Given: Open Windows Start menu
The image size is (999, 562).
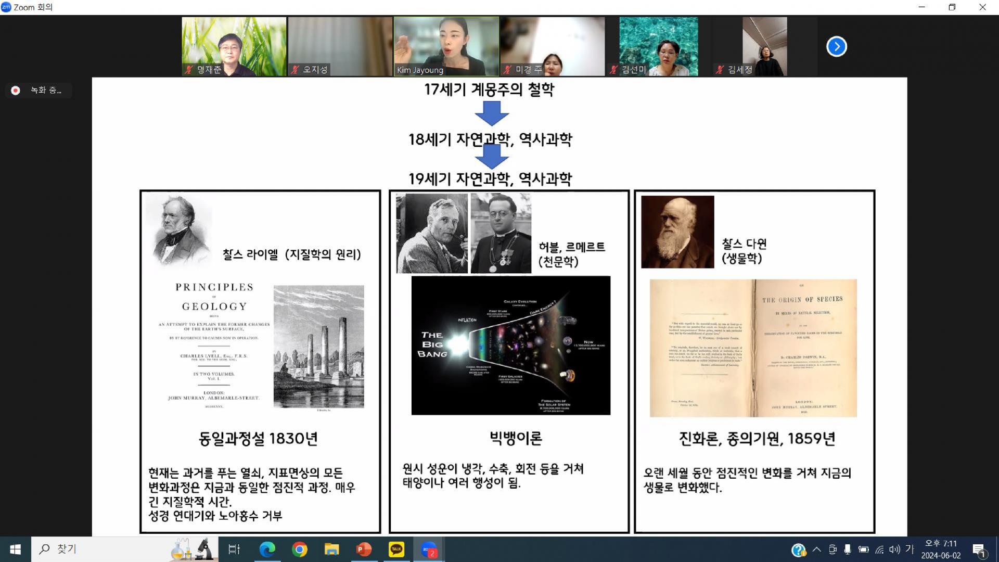Looking at the screenshot, I should coord(15,550).
